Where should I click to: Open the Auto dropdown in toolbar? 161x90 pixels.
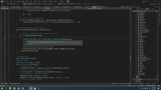63,4
